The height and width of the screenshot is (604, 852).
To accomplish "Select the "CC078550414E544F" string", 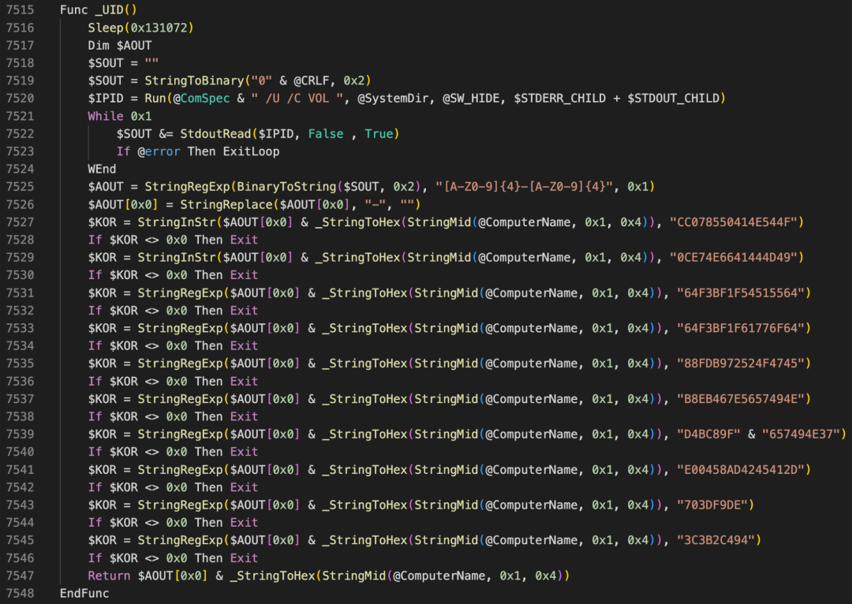I will pos(734,222).
